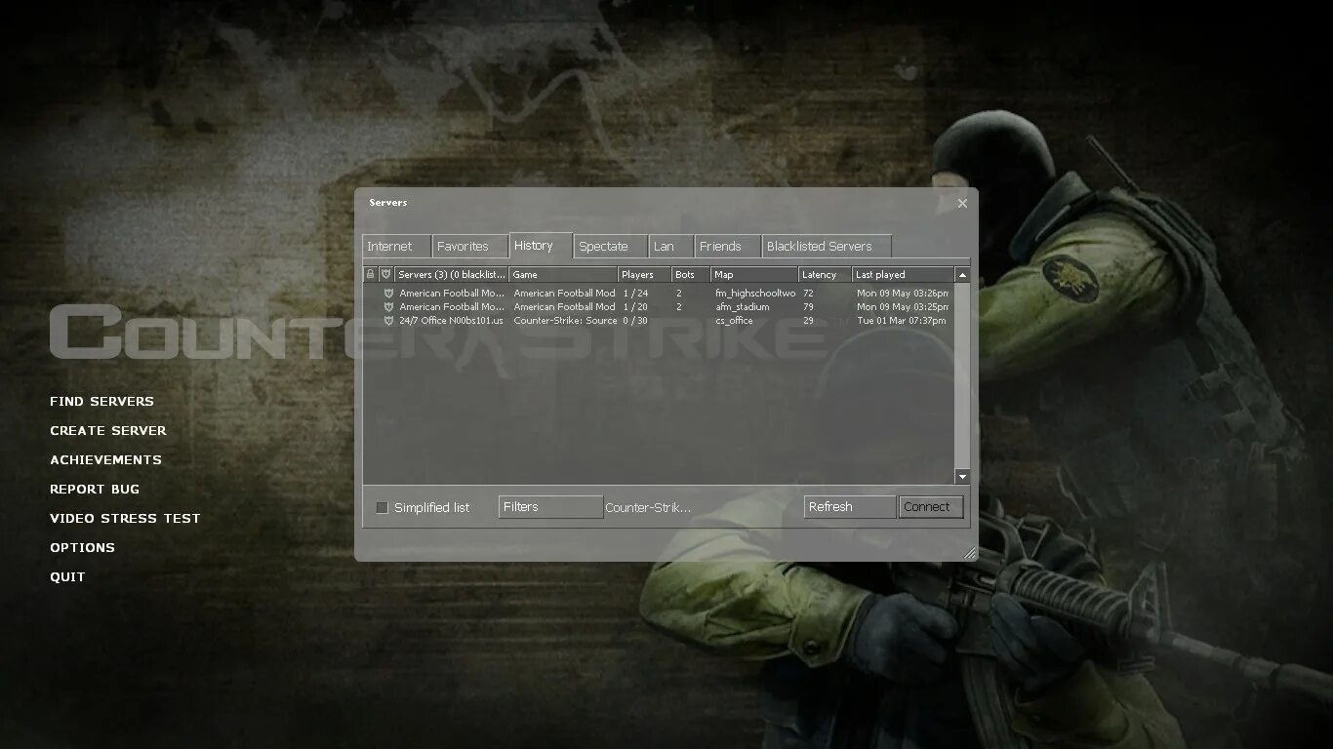The image size is (1333, 749).
Task: Click the 1 / 20 players cell
Action: [x=635, y=306]
